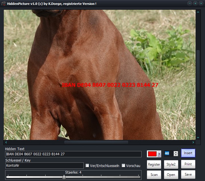Start scanning with the Scan button
Image resolution: width=205 pixels, height=181 pixels.
coord(154,175)
